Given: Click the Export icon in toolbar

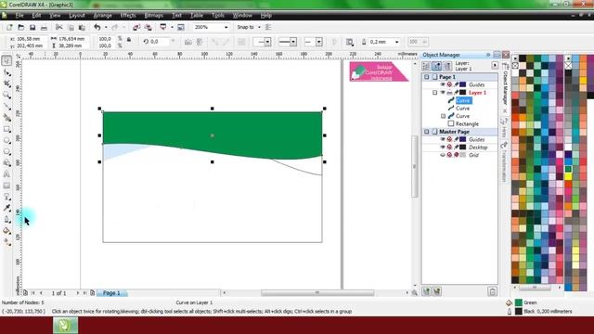Looking at the screenshot, I should (x=148, y=27).
